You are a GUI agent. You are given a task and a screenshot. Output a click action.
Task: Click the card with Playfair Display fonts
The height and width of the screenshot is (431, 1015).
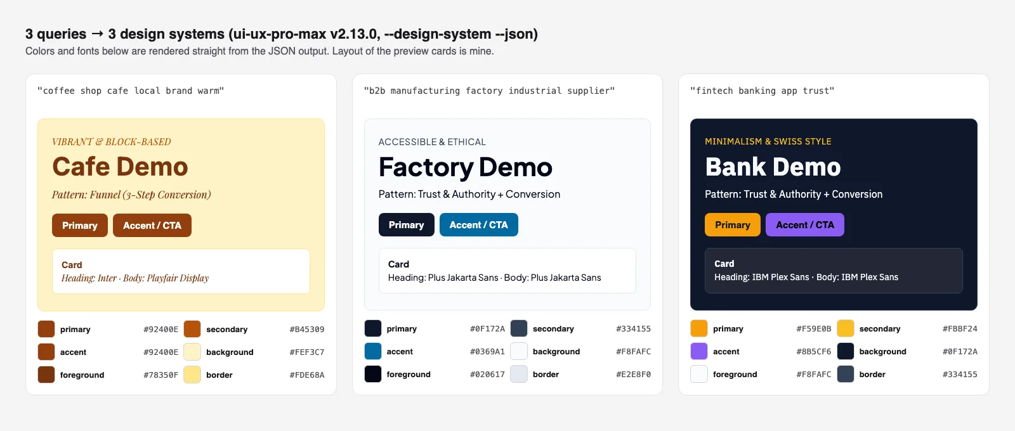pyautogui.click(x=181, y=271)
